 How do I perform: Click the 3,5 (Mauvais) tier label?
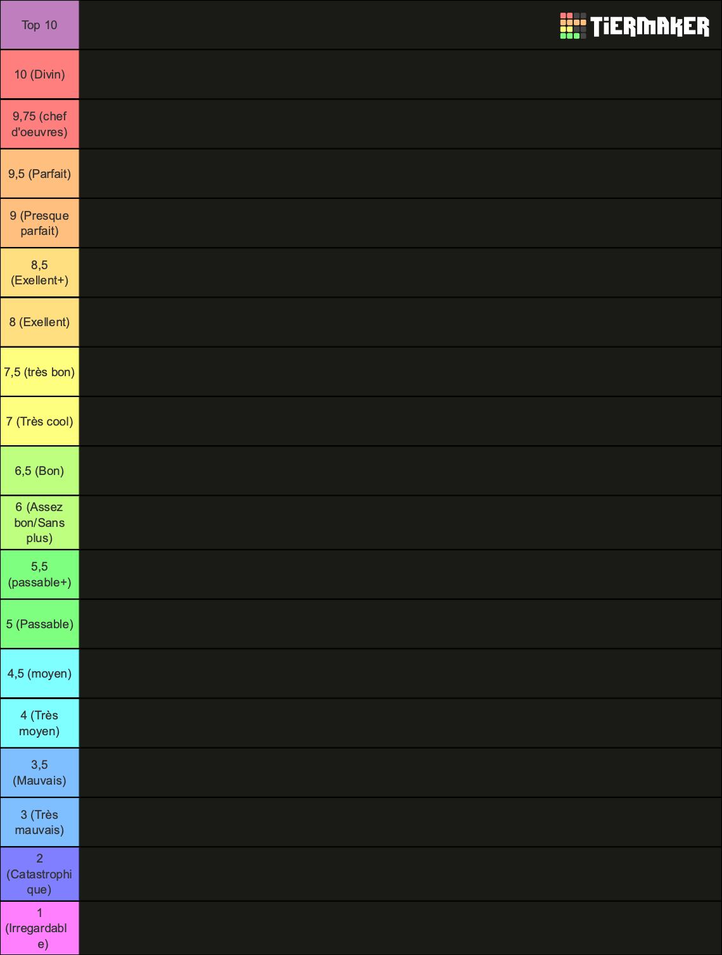[x=39, y=773]
